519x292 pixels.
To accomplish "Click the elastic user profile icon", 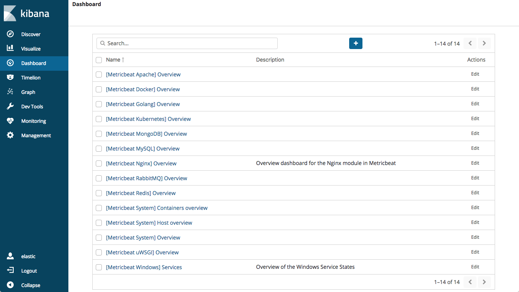I will (x=11, y=256).
